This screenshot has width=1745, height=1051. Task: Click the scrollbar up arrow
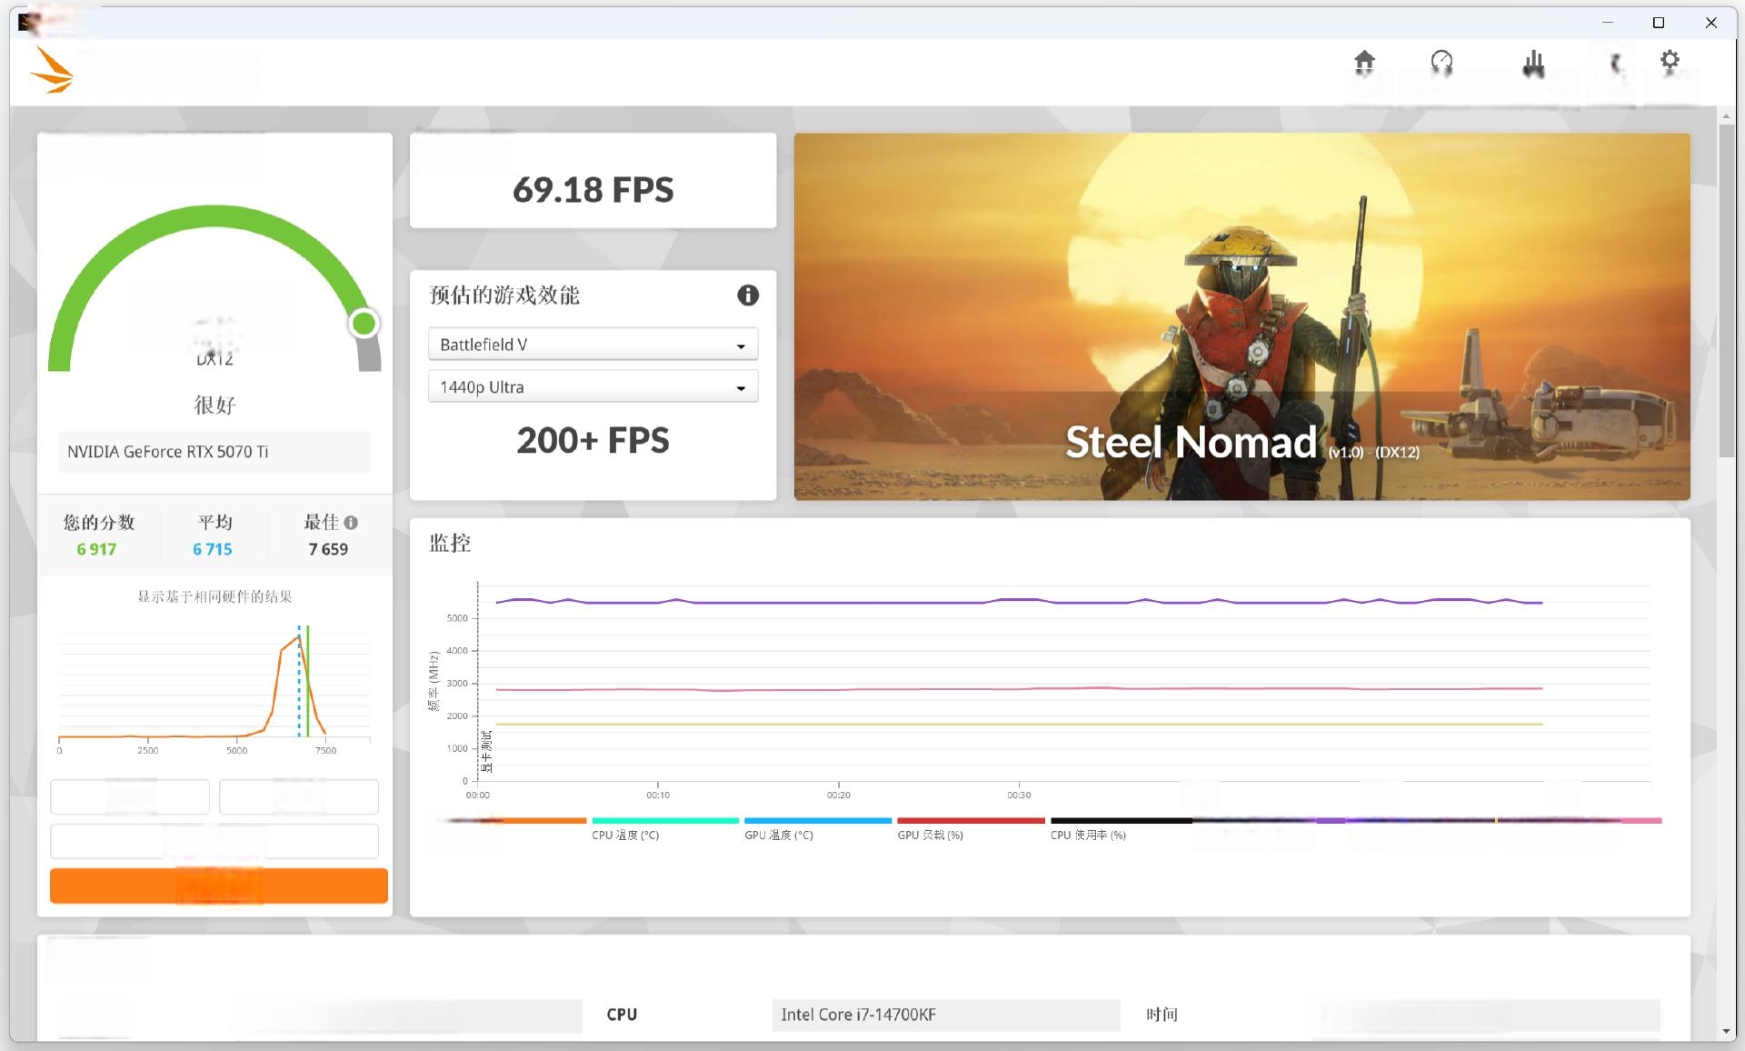click(1726, 116)
